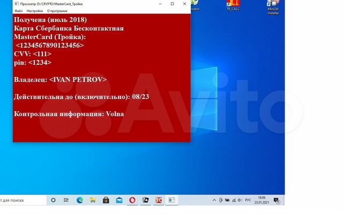Click the battery tray icon
Viewport: 343px width, 214px height.
pyautogui.click(x=227, y=200)
